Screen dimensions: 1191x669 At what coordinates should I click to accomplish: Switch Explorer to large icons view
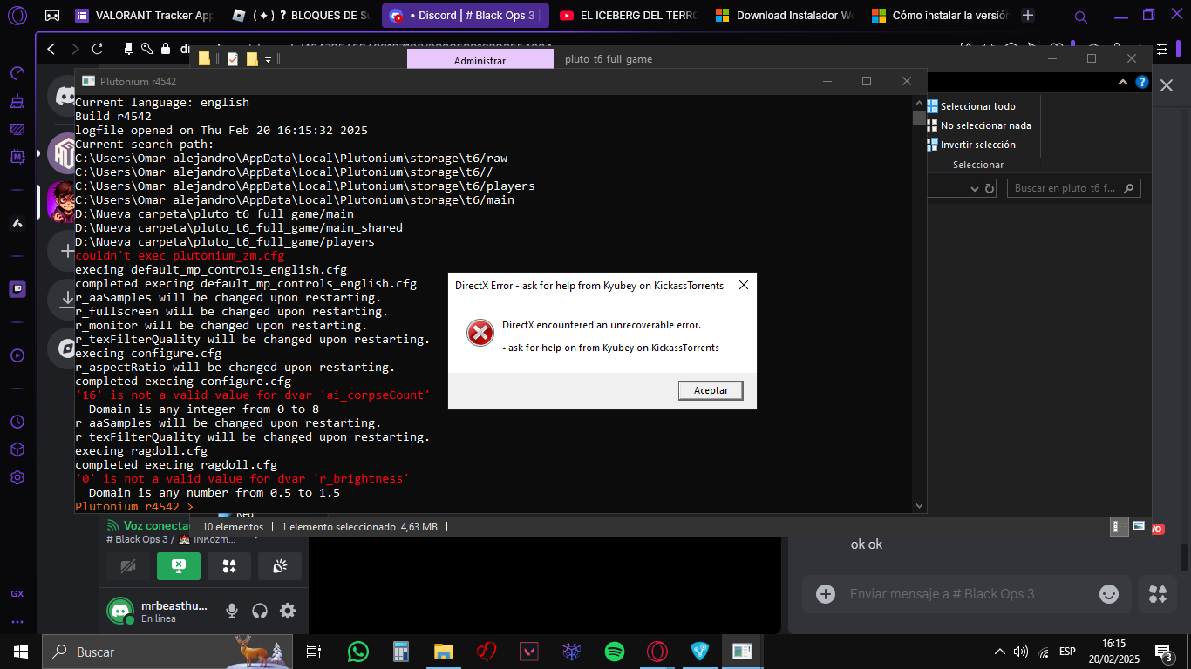pyautogui.click(x=1139, y=526)
